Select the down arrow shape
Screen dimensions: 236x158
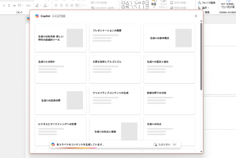pyautogui.click(x=143, y=3)
